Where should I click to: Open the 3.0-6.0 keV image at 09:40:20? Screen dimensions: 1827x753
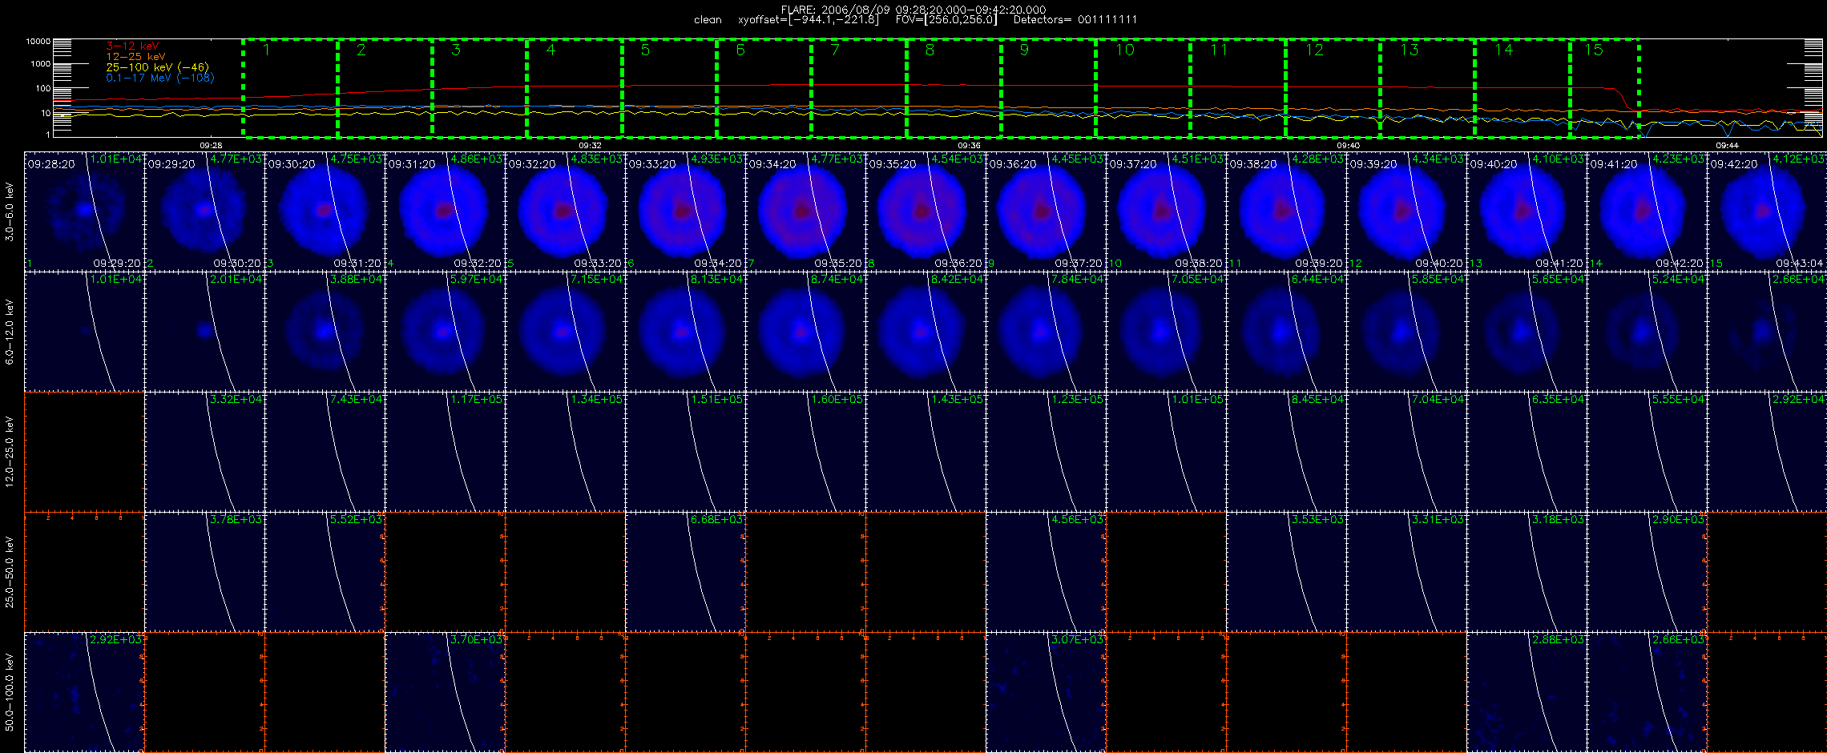pyautogui.click(x=1527, y=211)
